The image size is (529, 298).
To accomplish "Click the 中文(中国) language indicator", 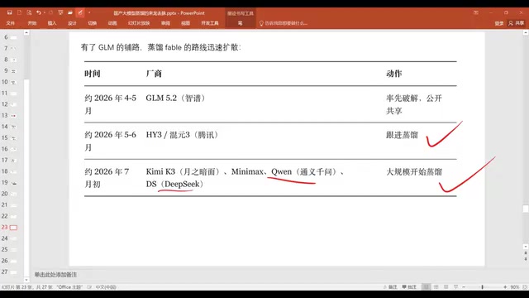I will point(106,287).
